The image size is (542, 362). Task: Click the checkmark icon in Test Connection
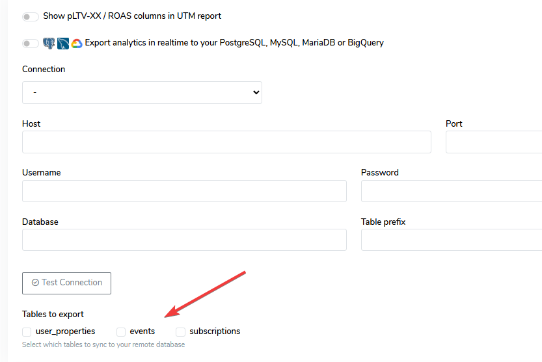(x=35, y=283)
